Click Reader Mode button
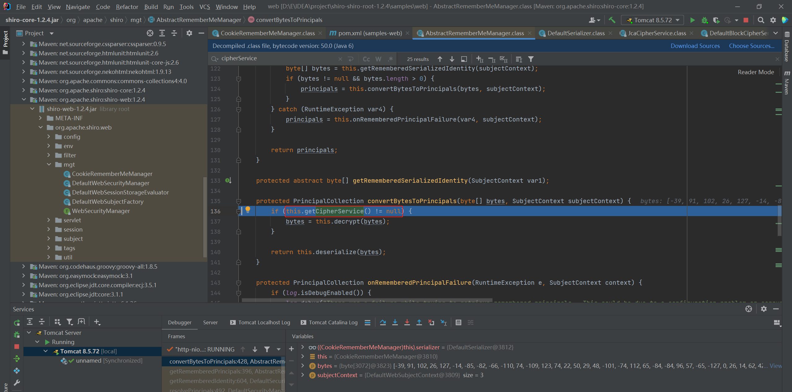Screen dimensions: 792x392 coord(755,72)
